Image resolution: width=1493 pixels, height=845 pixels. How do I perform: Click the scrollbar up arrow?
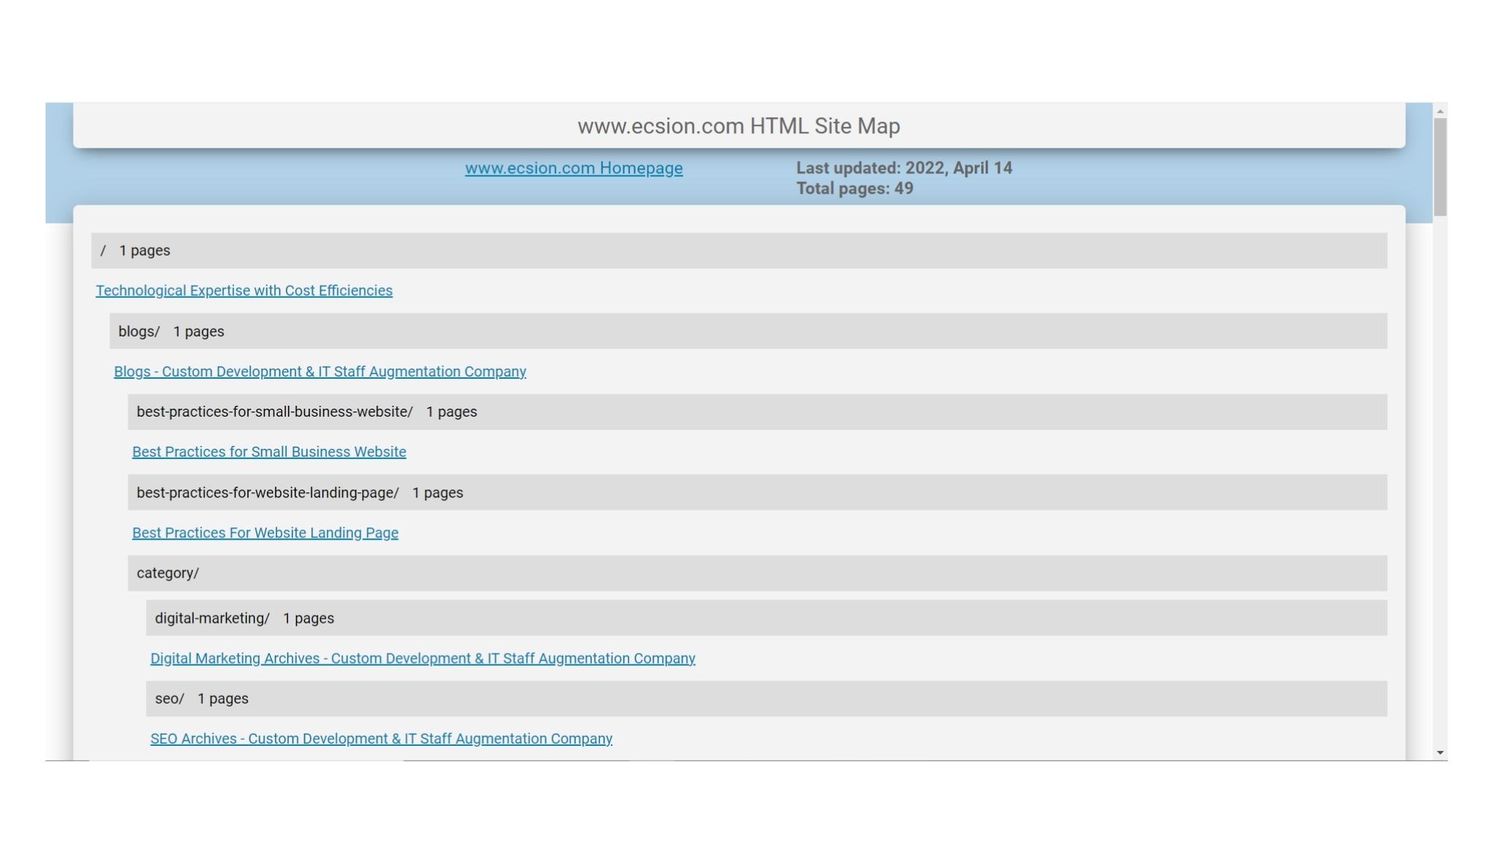pyautogui.click(x=1440, y=111)
